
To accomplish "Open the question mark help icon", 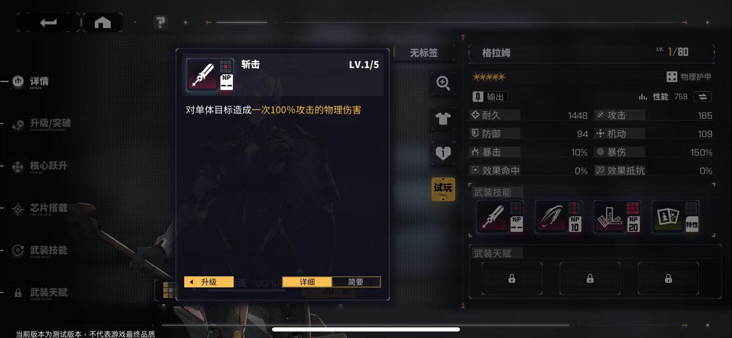I will click(161, 22).
